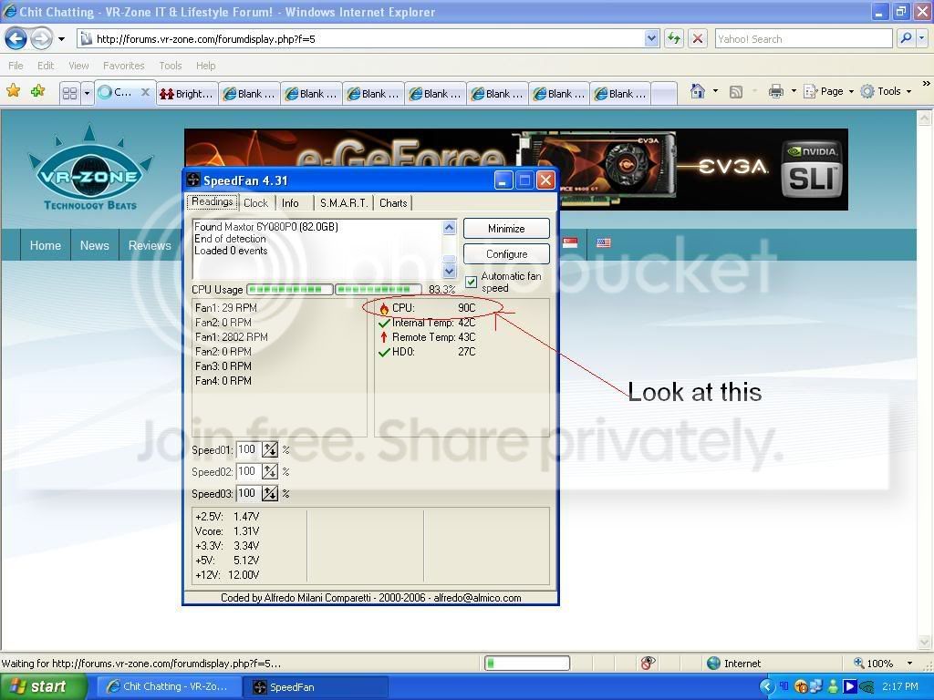Select the SpeedFan S.M.A.R.T. tab
934x700 pixels.
[x=344, y=203]
